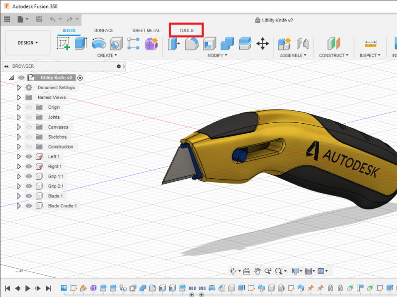Play the timeline
This screenshot has width=397, height=297.
click(x=28, y=288)
